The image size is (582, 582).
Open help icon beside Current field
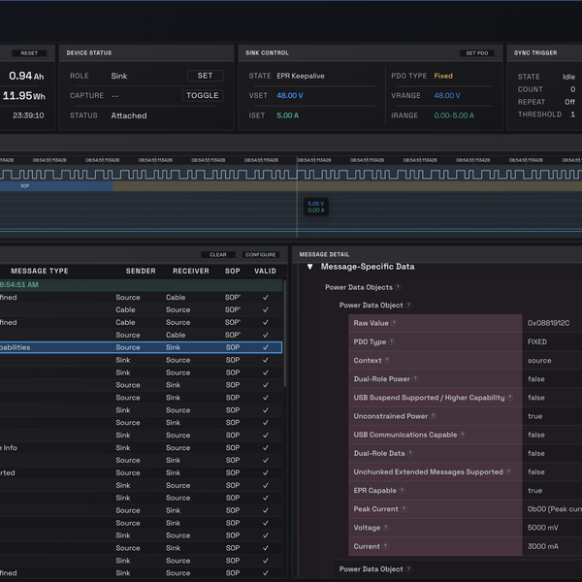pyautogui.click(x=385, y=546)
